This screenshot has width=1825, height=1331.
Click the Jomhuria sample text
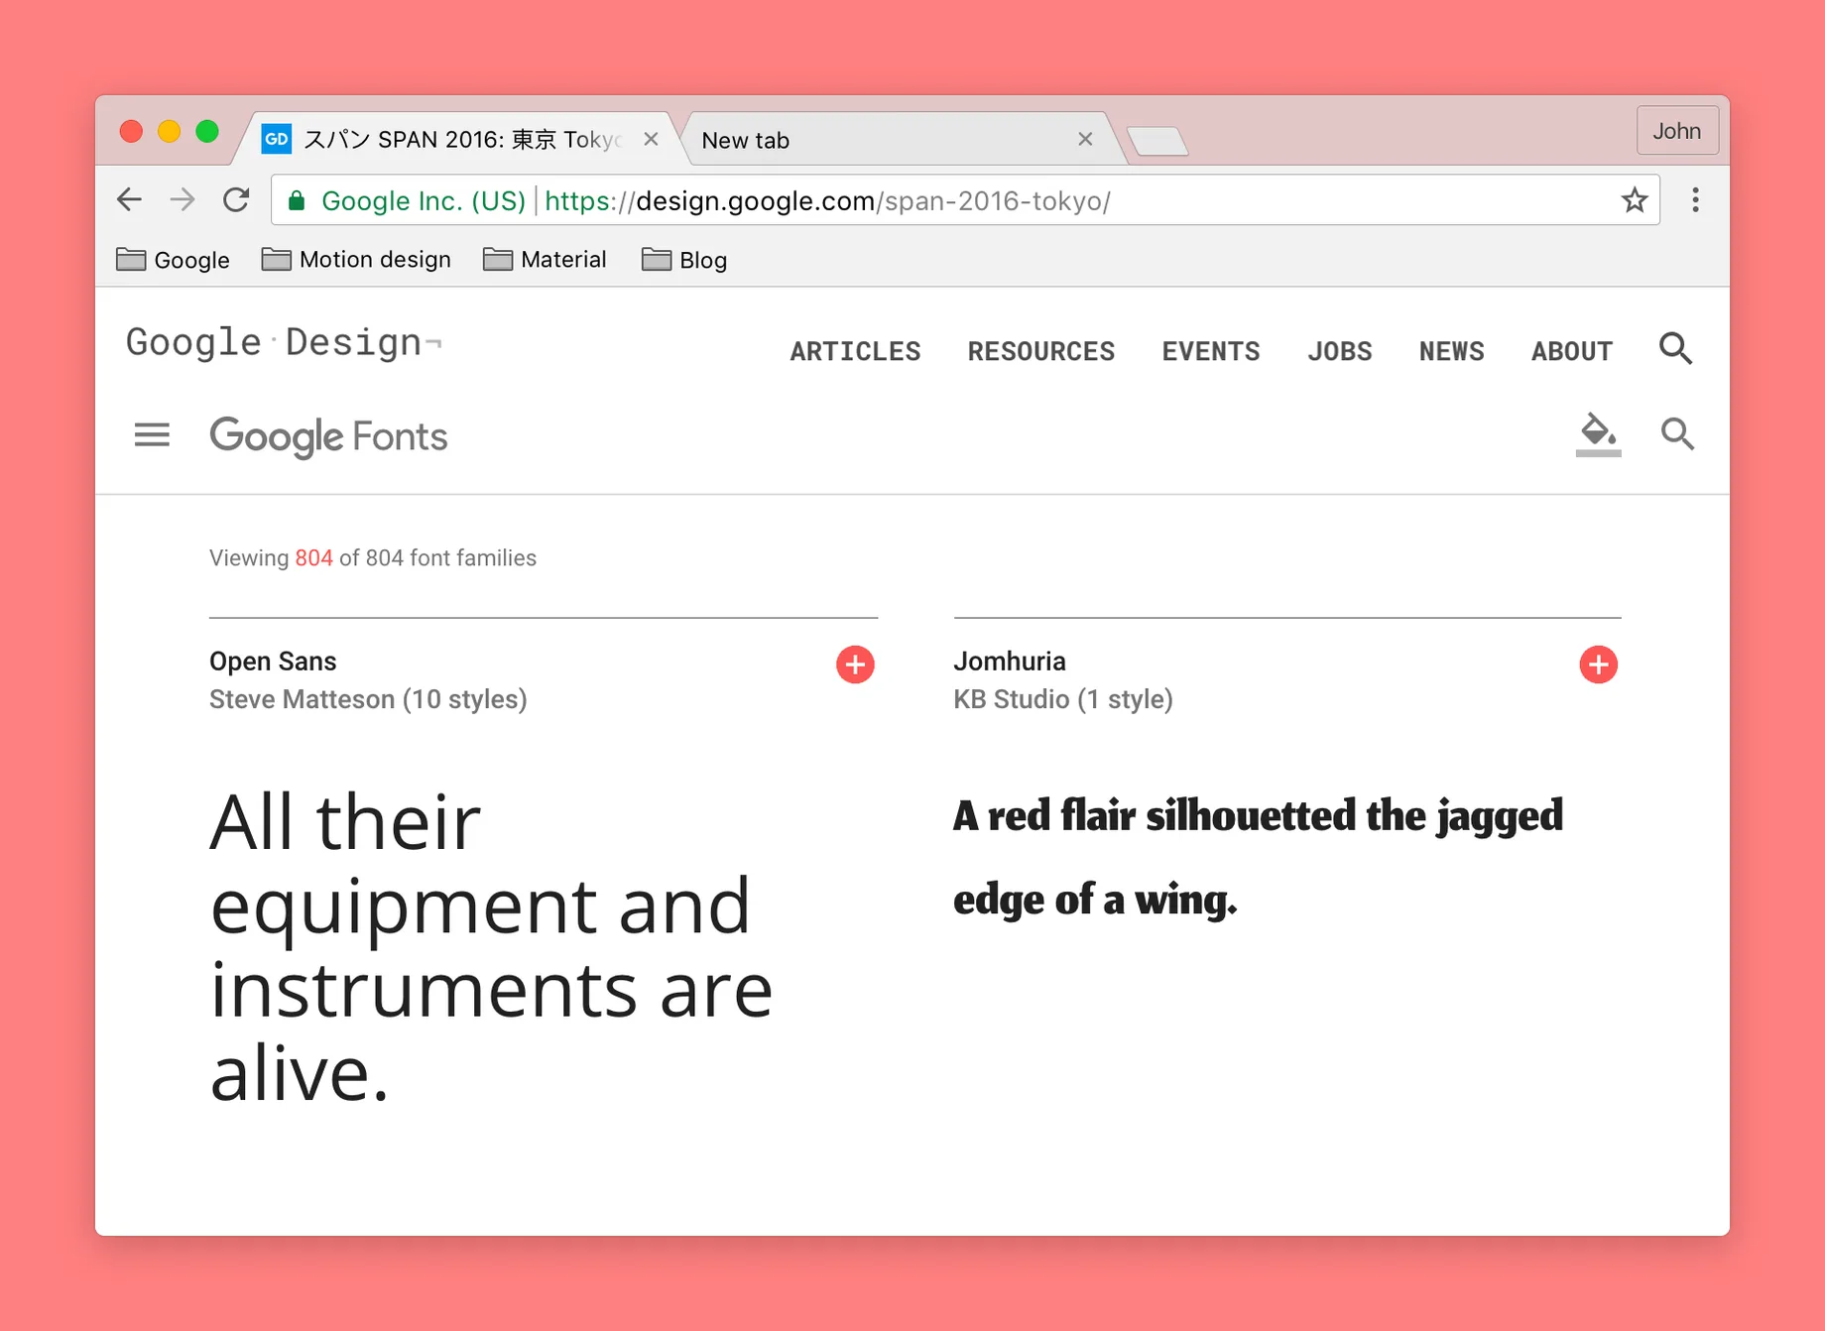(1258, 857)
